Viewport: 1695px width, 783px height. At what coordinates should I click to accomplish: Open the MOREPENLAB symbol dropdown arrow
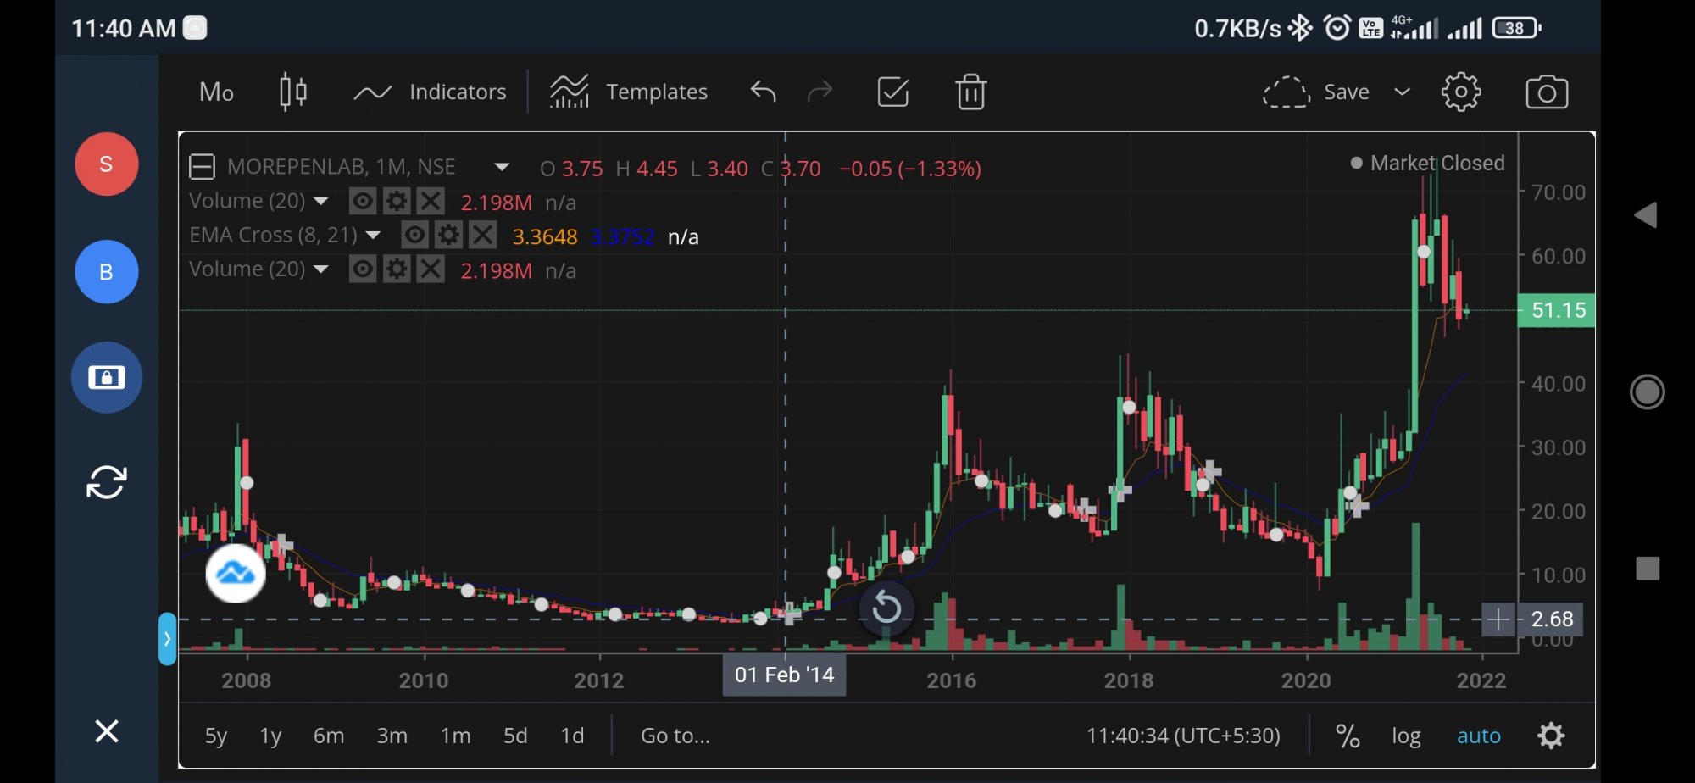pos(502,167)
